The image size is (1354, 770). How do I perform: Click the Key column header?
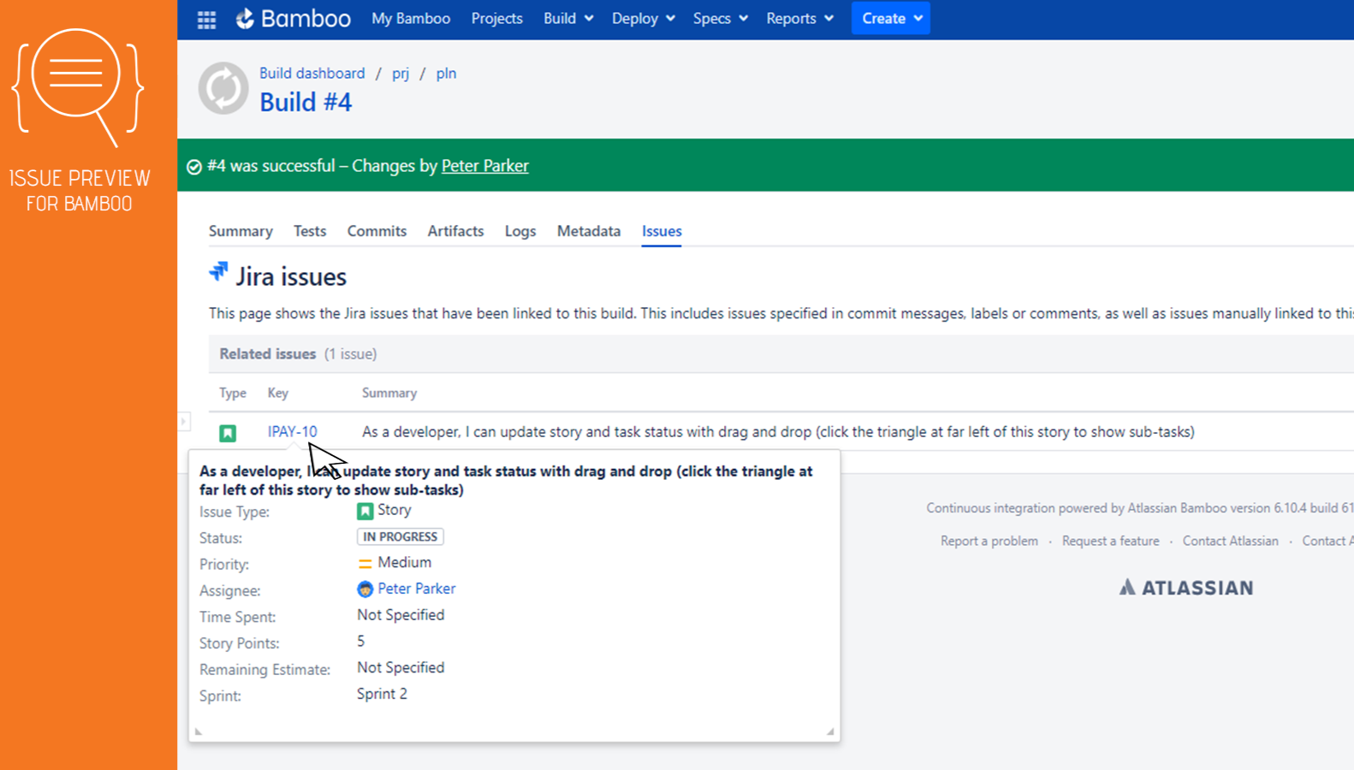278,393
